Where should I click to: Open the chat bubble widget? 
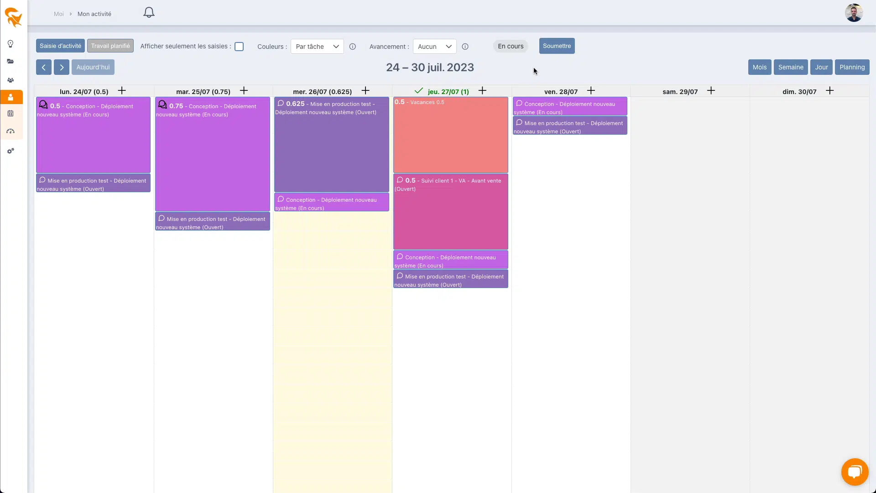pyautogui.click(x=855, y=472)
